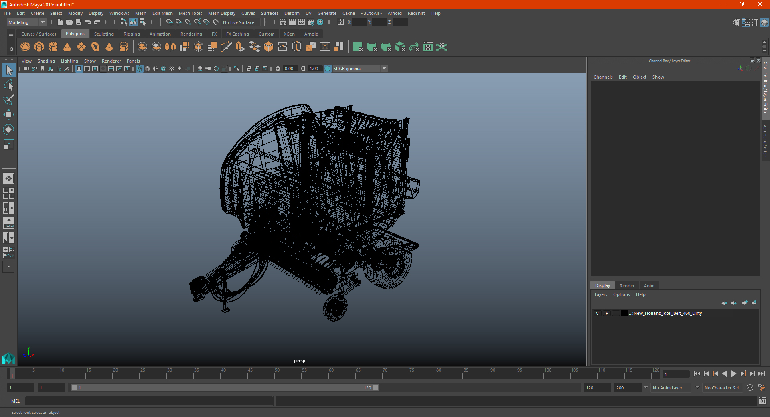
Task: Open the viewport Shading menu
Action: click(x=46, y=61)
